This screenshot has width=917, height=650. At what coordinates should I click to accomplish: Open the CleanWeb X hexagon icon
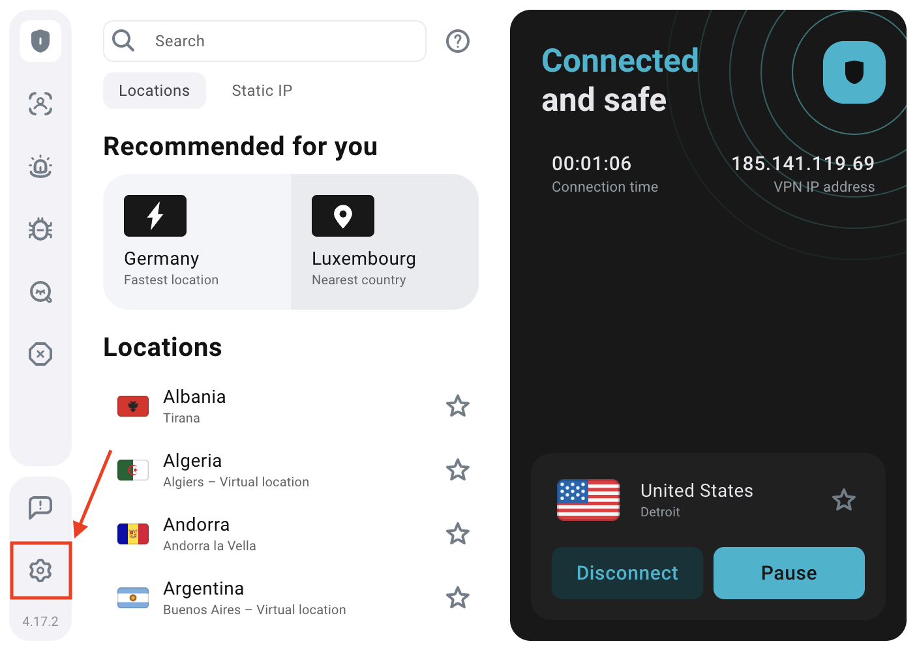click(40, 354)
